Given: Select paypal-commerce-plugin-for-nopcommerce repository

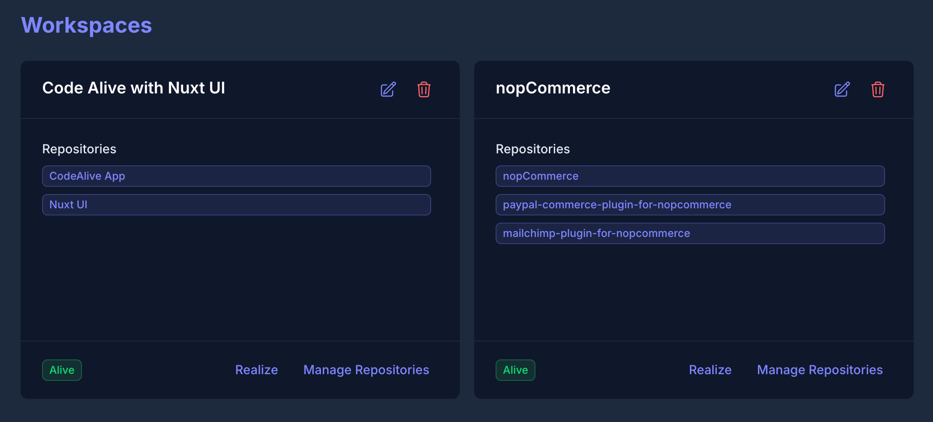Looking at the screenshot, I should tap(690, 205).
